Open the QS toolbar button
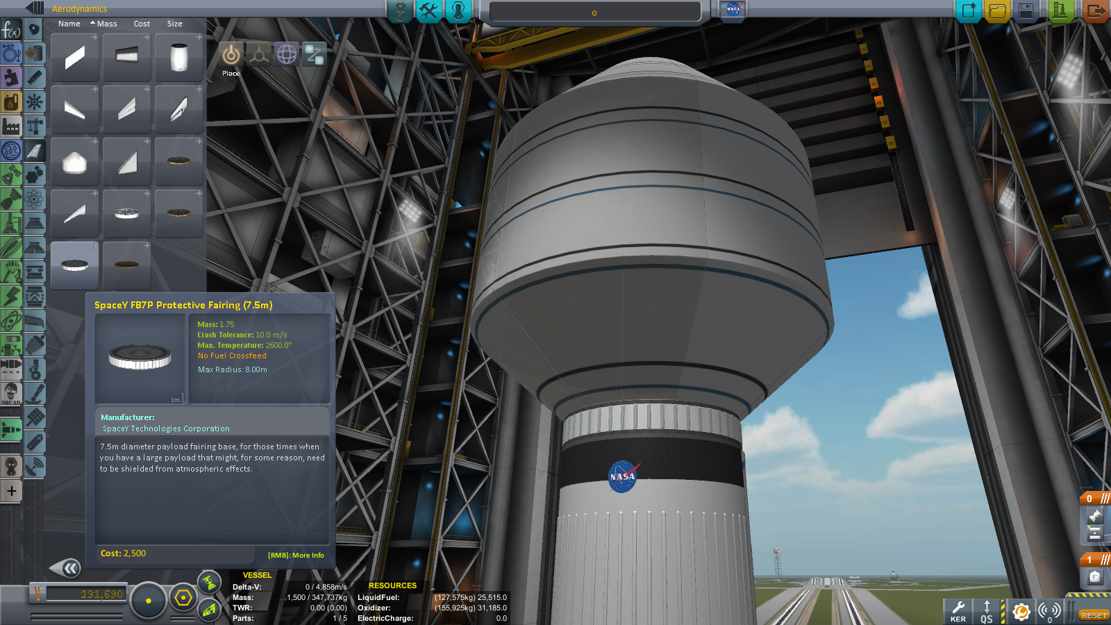The width and height of the screenshot is (1111, 625). 987,611
